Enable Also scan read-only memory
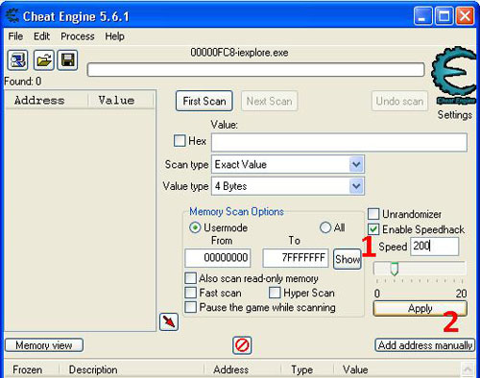Image resolution: width=480 pixels, height=378 pixels. 190,278
